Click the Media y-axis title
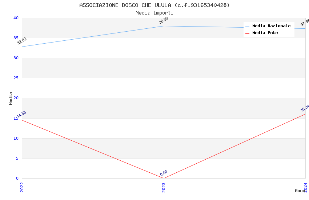Image resolution: width=309 pixels, height=200 pixels. [x=11, y=98]
